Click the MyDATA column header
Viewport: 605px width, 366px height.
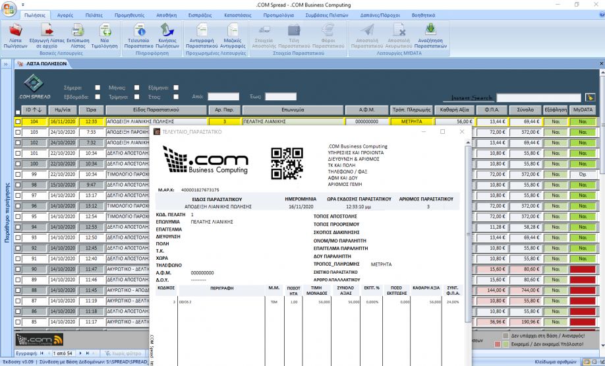tap(583, 110)
